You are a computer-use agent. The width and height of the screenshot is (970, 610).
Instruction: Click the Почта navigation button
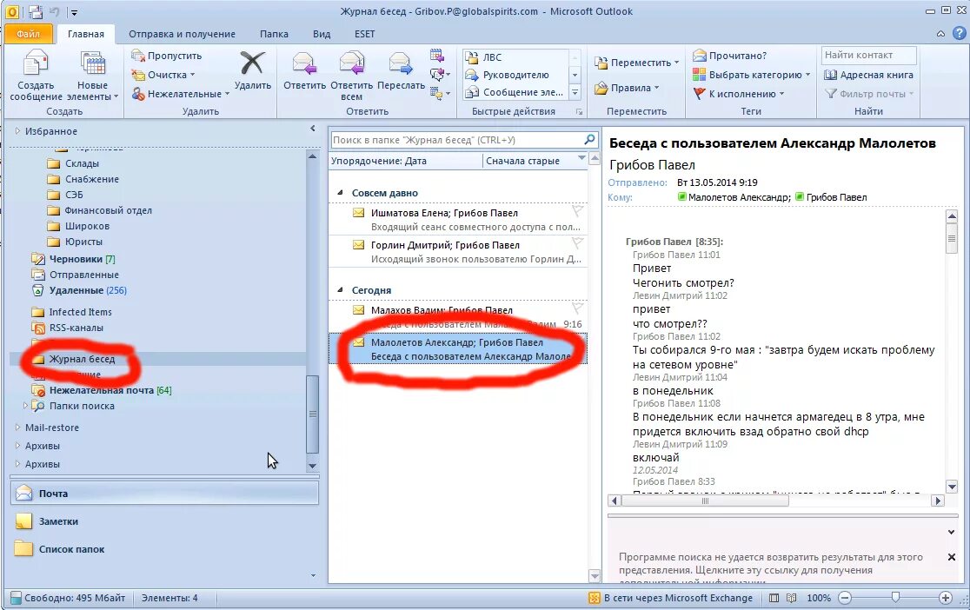[164, 493]
